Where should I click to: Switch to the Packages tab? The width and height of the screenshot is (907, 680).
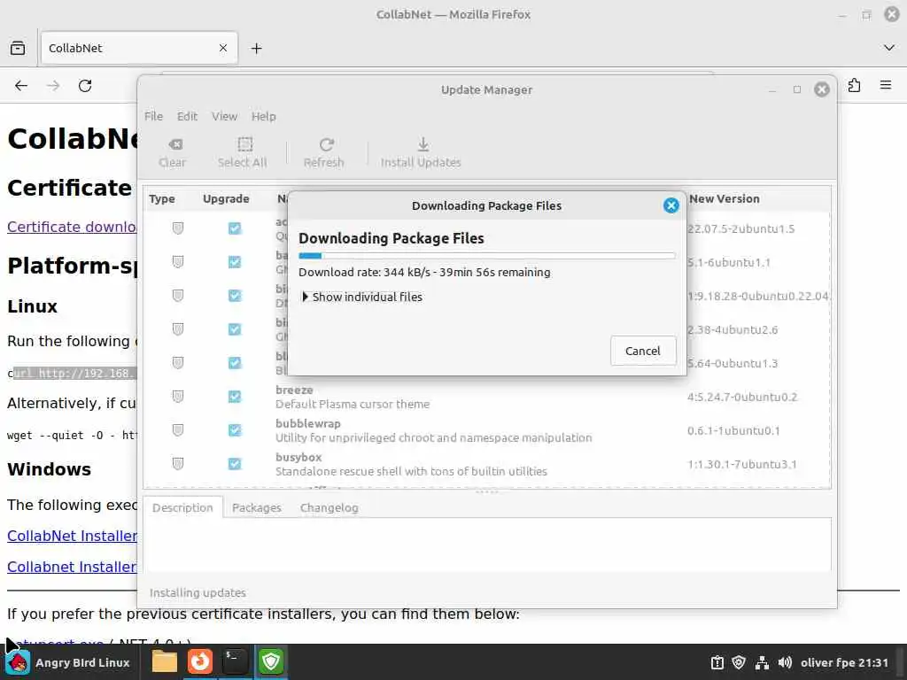tap(256, 507)
